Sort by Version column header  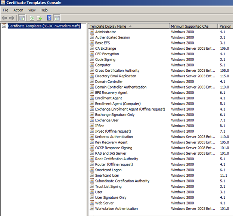coord(226,26)
